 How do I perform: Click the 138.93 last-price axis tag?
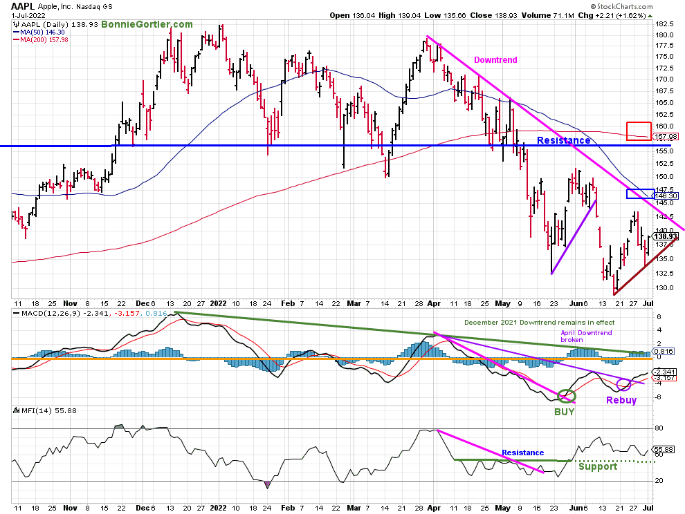tap(665, 236)
